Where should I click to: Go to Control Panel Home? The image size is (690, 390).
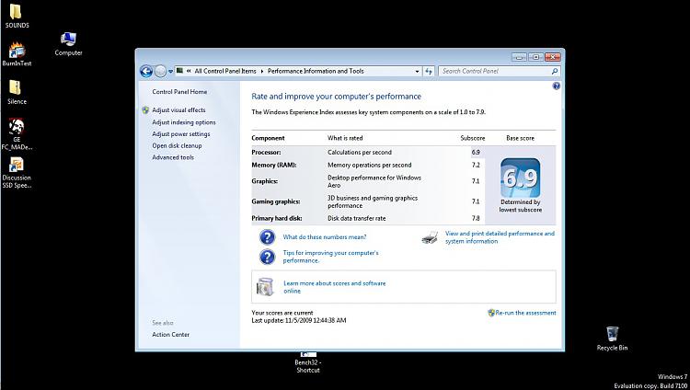[179, 92]
